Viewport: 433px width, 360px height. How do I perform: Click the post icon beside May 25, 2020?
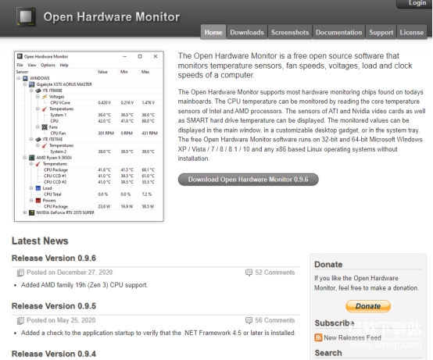pos(20,320)
